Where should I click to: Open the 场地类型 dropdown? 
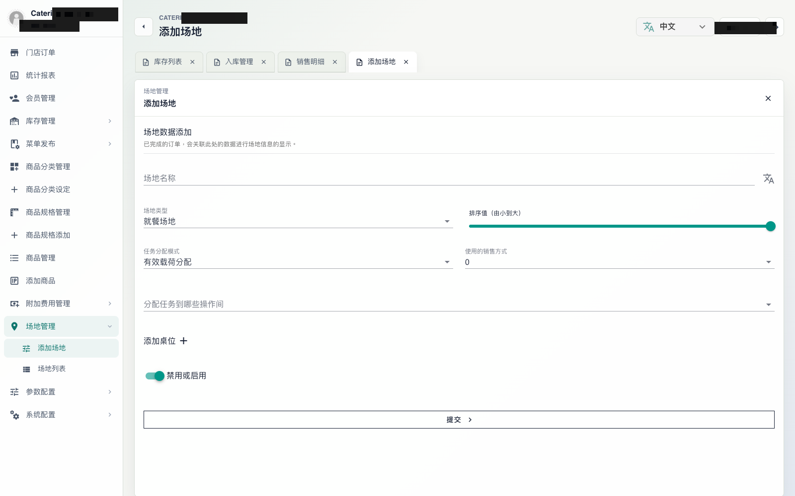(298, 222)
